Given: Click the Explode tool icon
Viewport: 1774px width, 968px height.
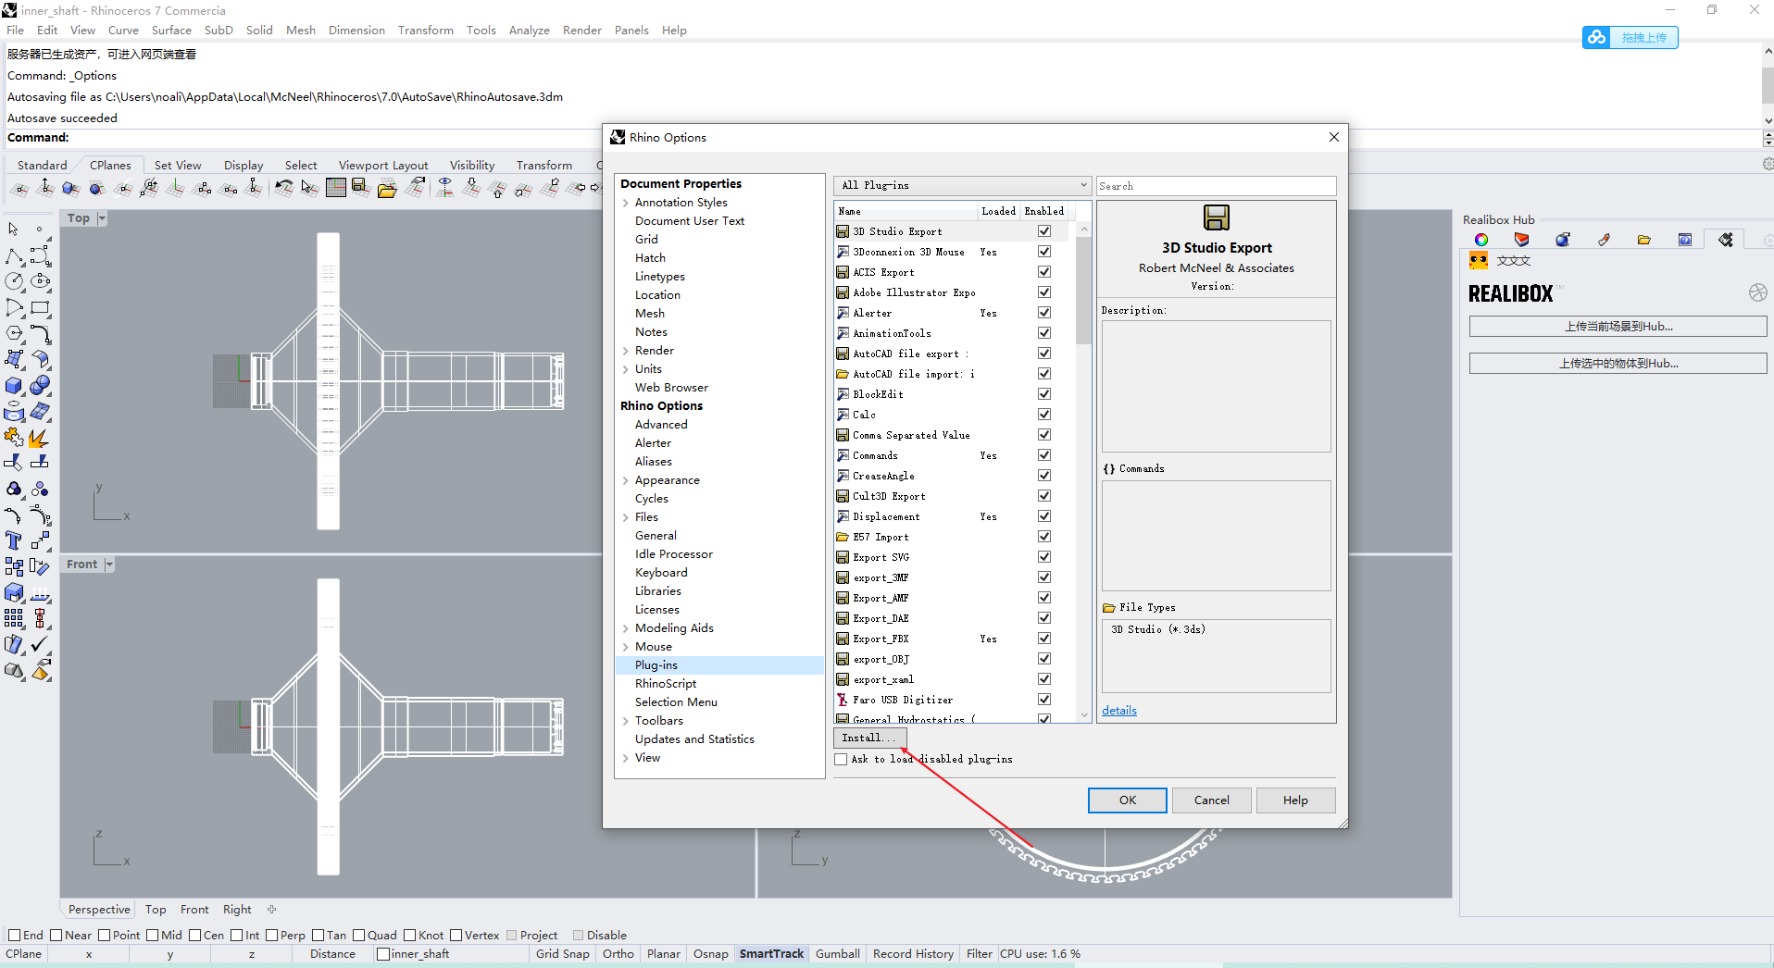Looking at the screenshot, I should (x=40, y=438).
